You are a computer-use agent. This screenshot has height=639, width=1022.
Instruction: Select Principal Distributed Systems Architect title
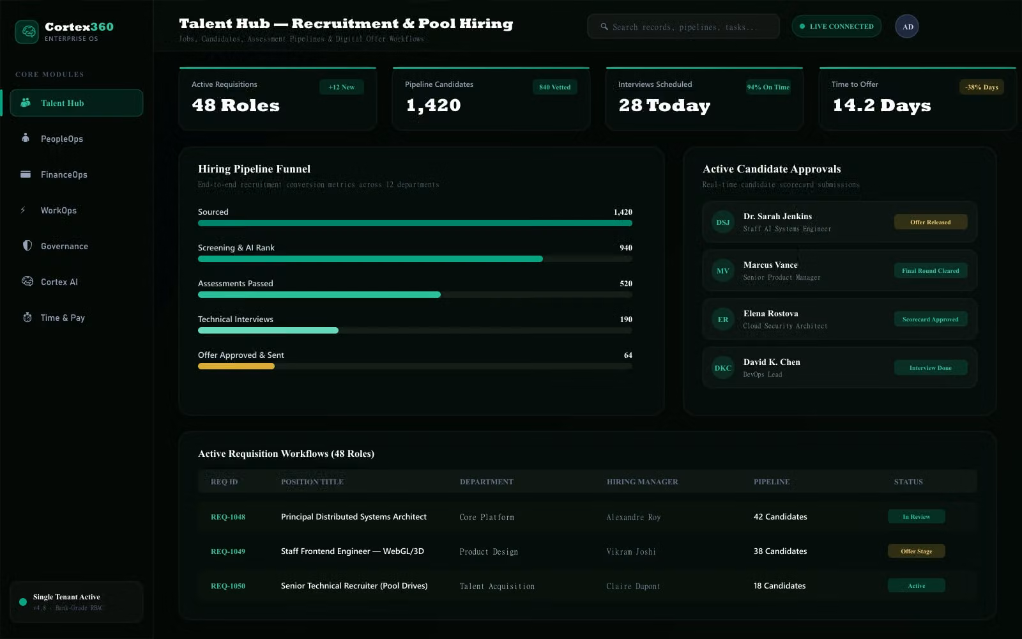click(354, 516)
